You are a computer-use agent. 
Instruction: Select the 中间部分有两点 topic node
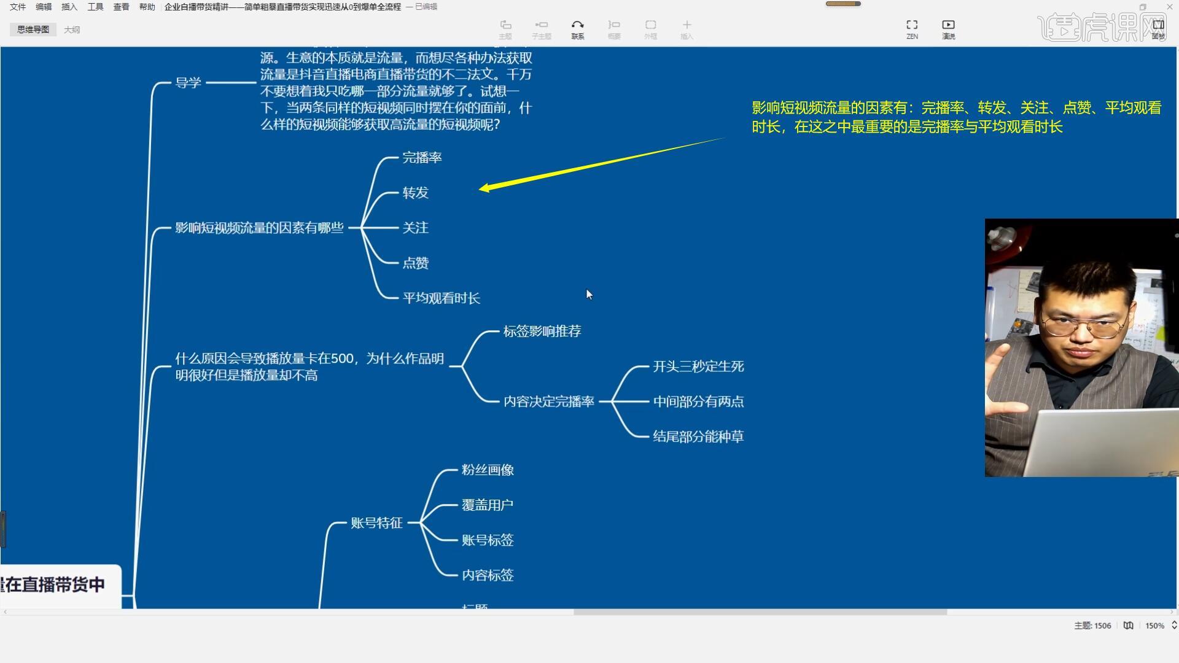pyautogui.click(x=698, y=401)
